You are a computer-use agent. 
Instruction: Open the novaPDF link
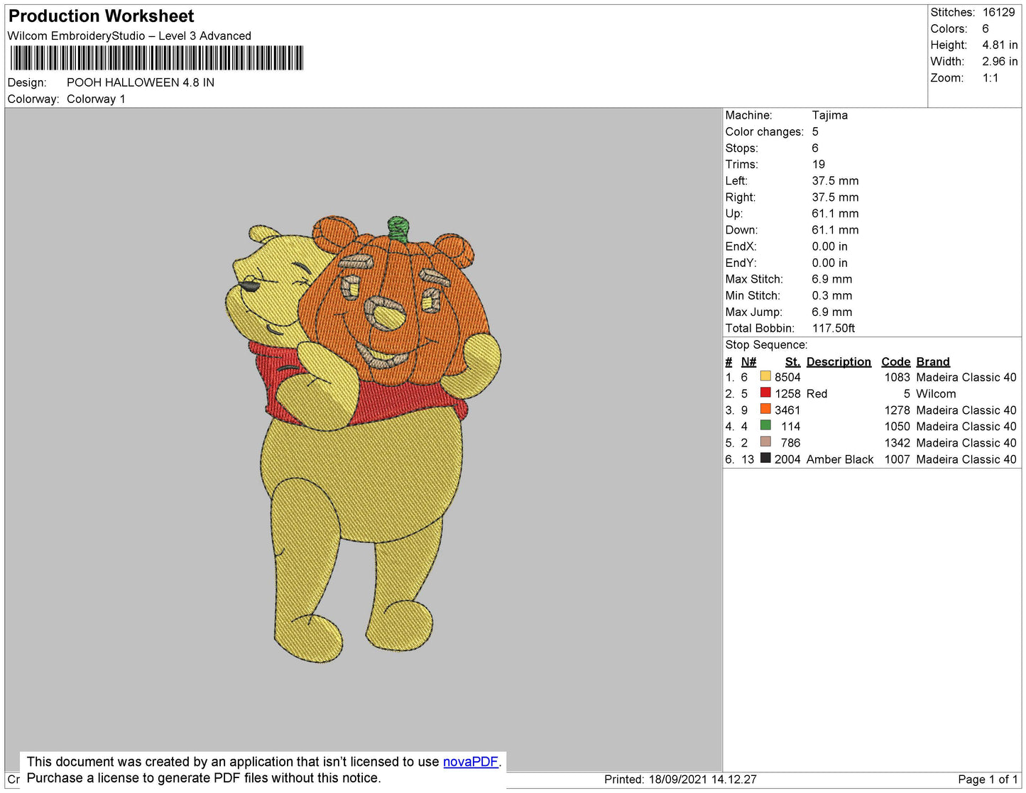pyautogui.click(x=471, y=762)
